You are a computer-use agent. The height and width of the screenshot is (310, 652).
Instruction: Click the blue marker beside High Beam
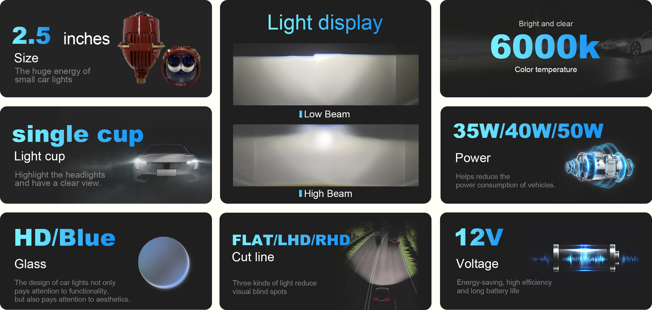click(301, 193)
